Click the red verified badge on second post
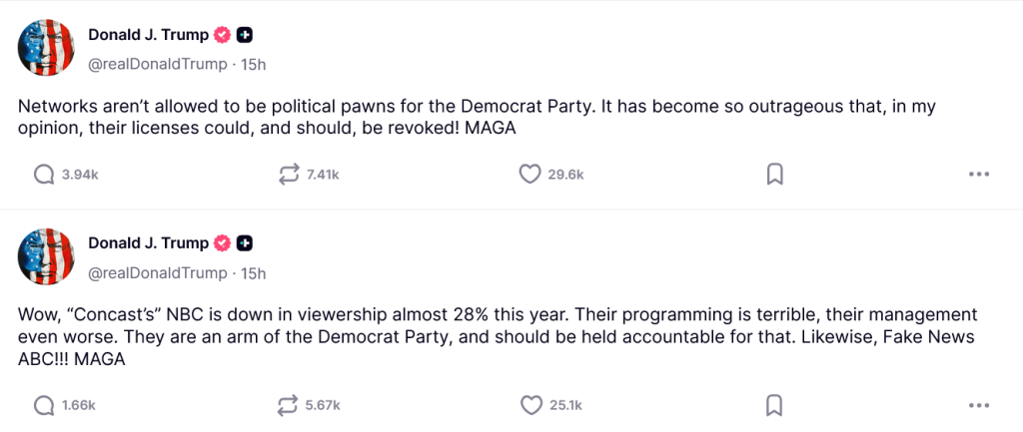Image resolution: width=1023 pixels, height=432 pixels. [222, 242]
